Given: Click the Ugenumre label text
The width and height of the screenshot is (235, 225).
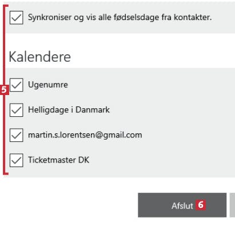Looking at the screenshot, I should coord(48,85).
